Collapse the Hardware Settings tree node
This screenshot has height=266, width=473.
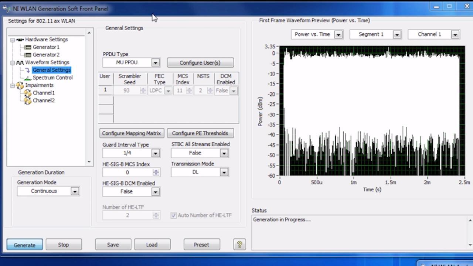tap(13, 40)
